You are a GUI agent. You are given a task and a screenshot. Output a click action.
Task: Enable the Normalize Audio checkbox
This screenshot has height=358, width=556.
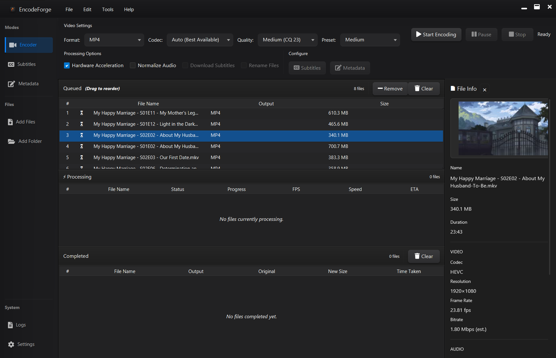point(133,66)
